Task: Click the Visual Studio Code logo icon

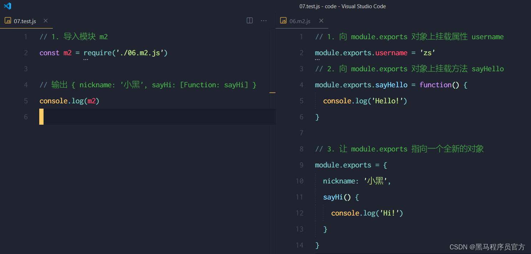Action: tap(7, 6)
